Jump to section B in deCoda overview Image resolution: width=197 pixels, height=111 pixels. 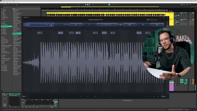(76, 25)
